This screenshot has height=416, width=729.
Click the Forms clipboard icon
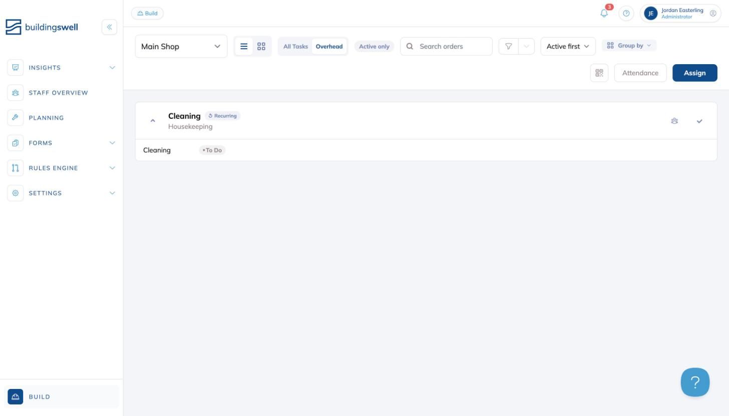[16, 143]
